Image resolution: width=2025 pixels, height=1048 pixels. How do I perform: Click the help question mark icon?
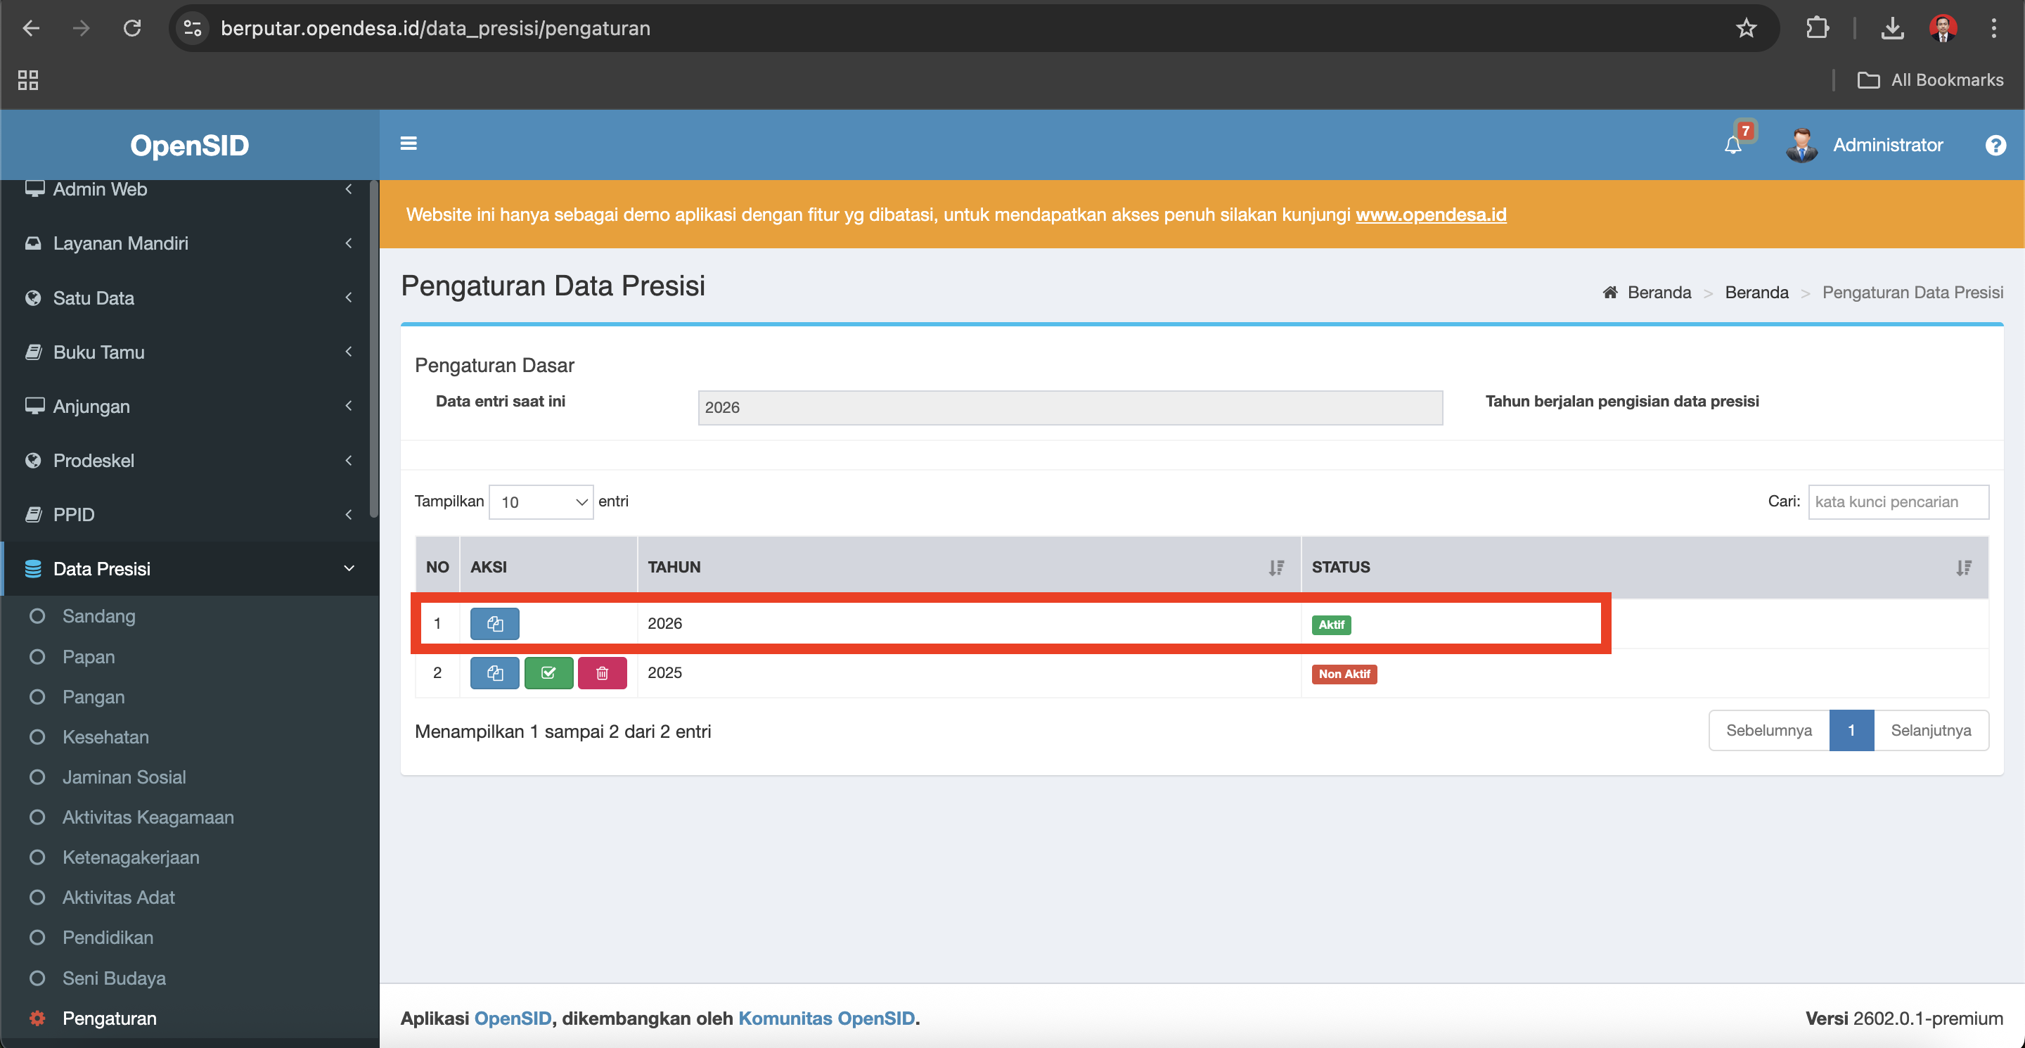(1994, 146)
